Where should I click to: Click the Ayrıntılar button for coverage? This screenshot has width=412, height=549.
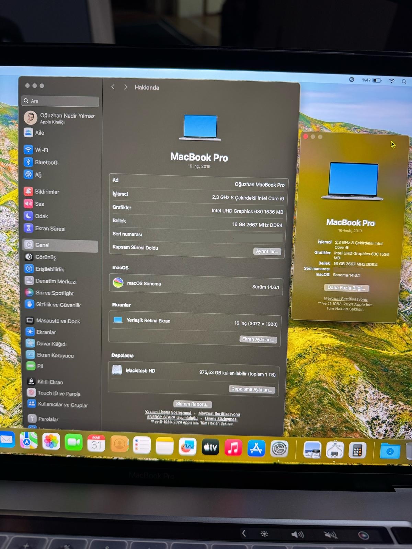(267, 252)
